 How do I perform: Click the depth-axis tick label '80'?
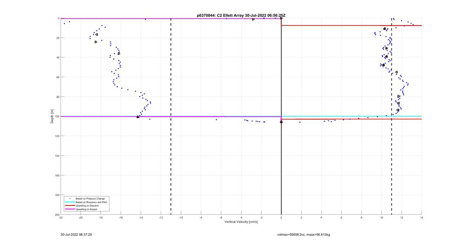tap(57, 97)
